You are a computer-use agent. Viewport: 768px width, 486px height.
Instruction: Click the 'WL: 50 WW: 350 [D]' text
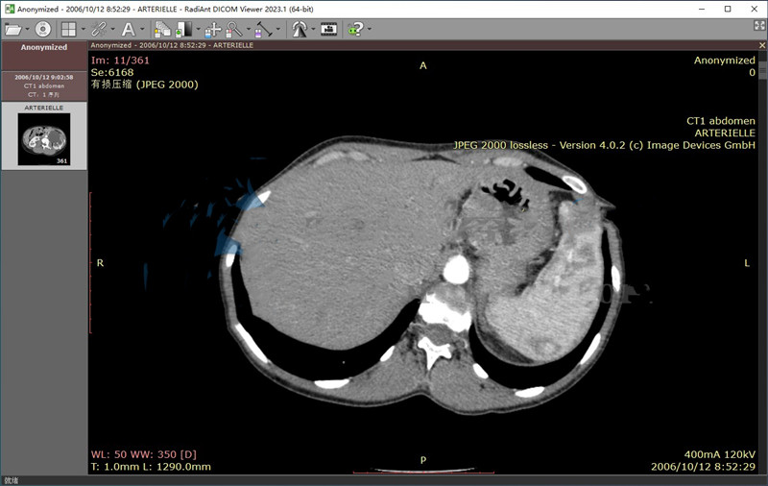[143, 454]
